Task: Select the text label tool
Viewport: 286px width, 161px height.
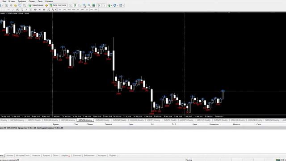Action: click(x=30, y=9)
